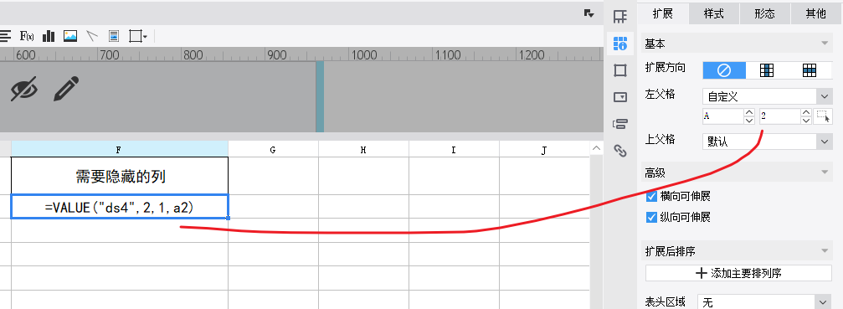The width and height of the screenshot is (843, 309).
Task: Select column header F
Action: [120, 149]
